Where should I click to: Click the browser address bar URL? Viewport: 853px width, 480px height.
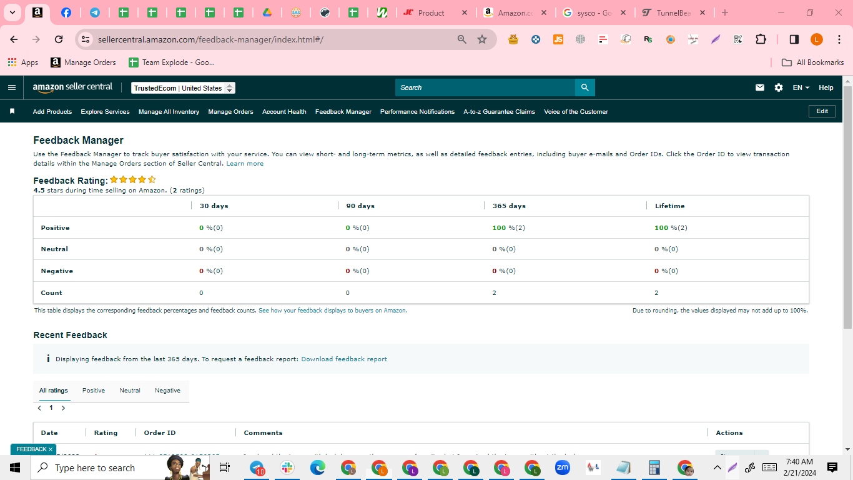pyautogui.click(x=210, y=39)
